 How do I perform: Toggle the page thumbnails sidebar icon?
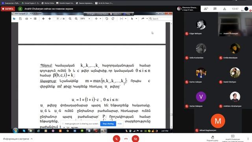click(x=35, y=19)
